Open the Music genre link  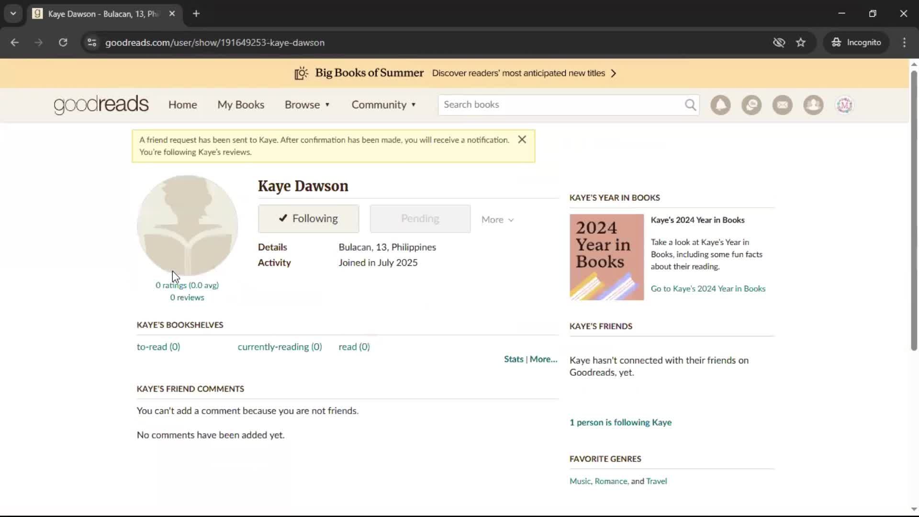(580, 482)
